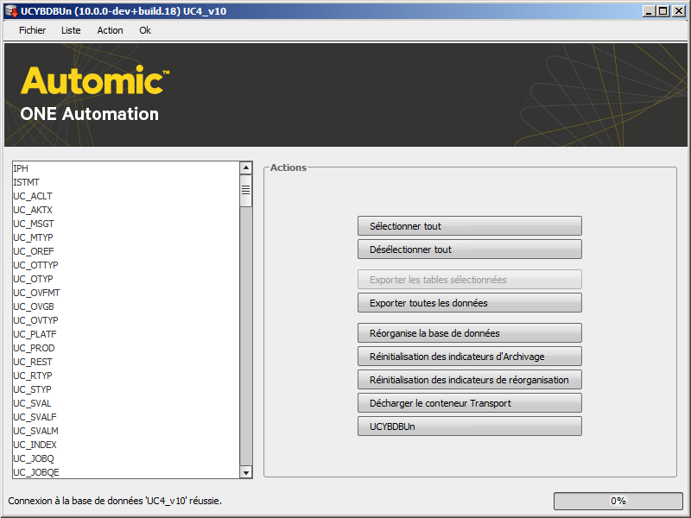Select UC_JOBQ in the table list
The width and height of the screenshot is (691, 518).
click(x=126, y=458)
